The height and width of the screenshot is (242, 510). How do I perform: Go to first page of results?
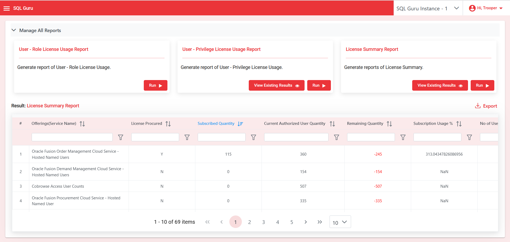(208, 222)
